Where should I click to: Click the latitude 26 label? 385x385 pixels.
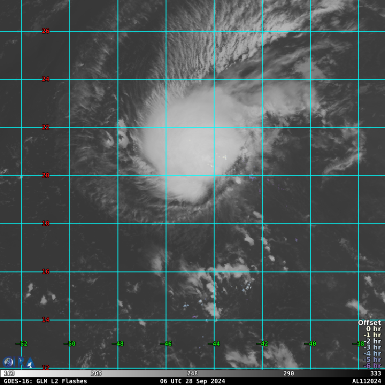pyautogui.click(x=46, y=31)
